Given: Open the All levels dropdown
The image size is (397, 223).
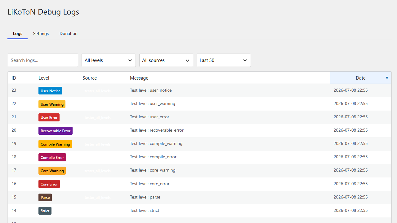Looking at the screenshot, I should coord(109,60).
